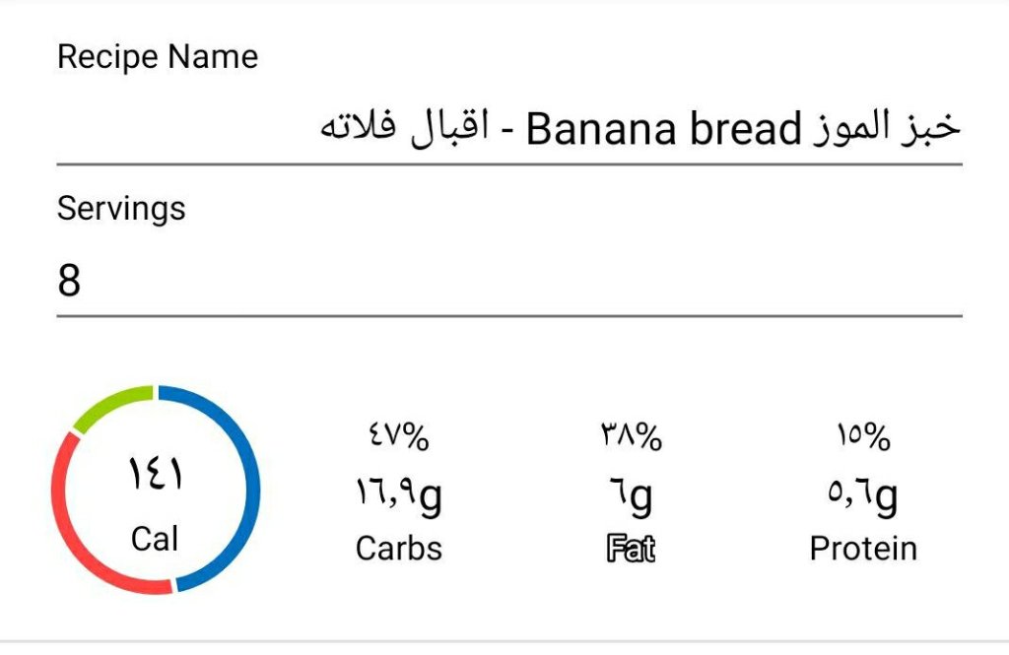Tap the Cal label inside the ring
Image resolution: width=1009 pixels, height=655 pixels.
[x=155, y=539]
